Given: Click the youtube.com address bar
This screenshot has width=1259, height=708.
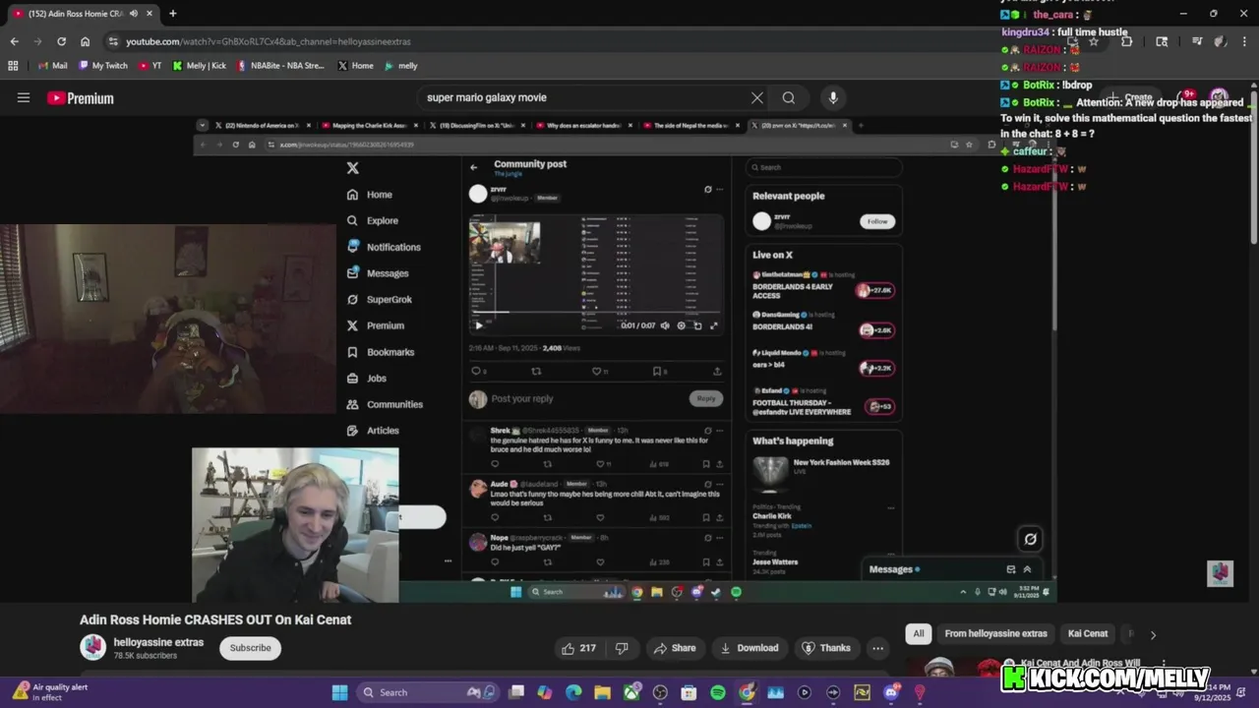Looking at the screenshot, I should point(551,41).
